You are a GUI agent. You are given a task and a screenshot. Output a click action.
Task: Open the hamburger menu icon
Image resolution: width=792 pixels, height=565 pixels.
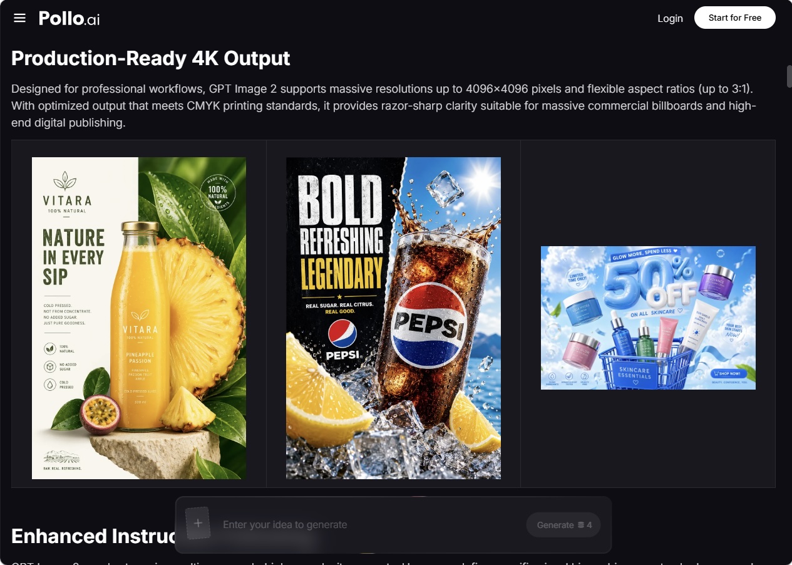pyautogui.click(x=19, y=18)
